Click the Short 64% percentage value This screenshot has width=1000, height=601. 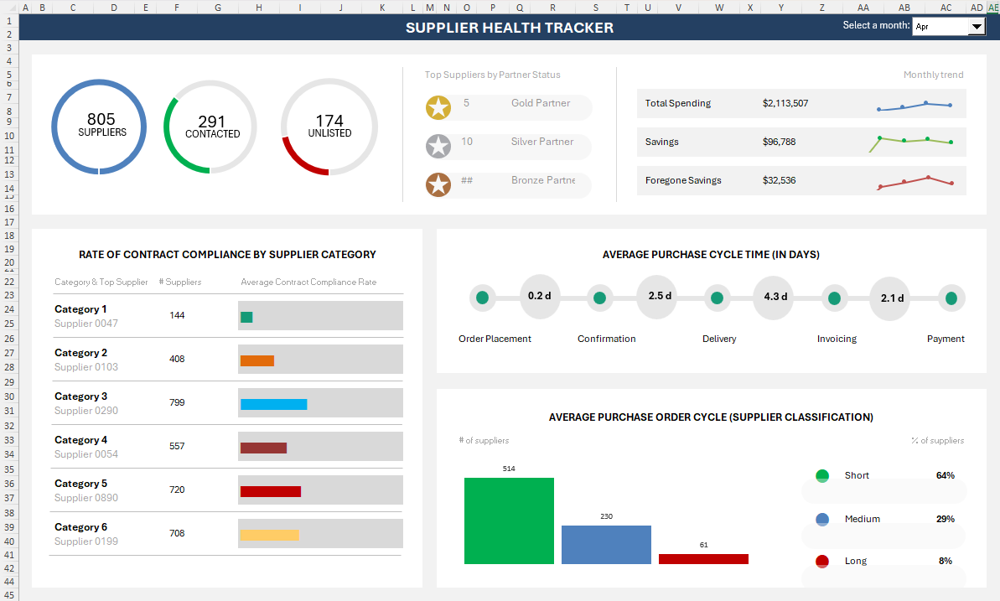[x=946, y=476]
